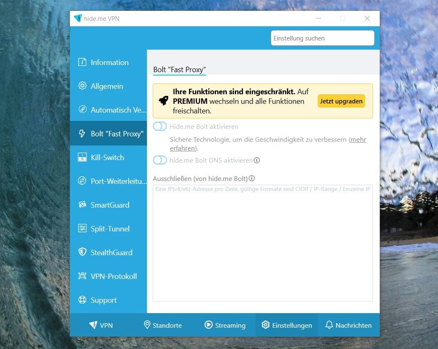Click the Information sidebar icon

[x=82, y=62]
